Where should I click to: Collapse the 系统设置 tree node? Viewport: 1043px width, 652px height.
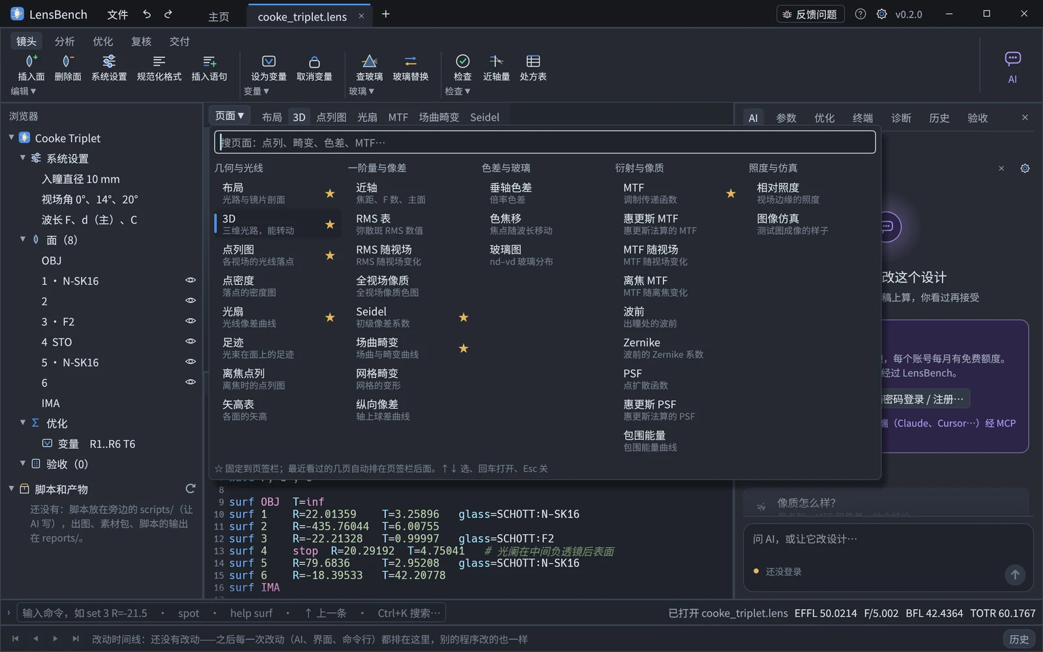coord(23,158)
